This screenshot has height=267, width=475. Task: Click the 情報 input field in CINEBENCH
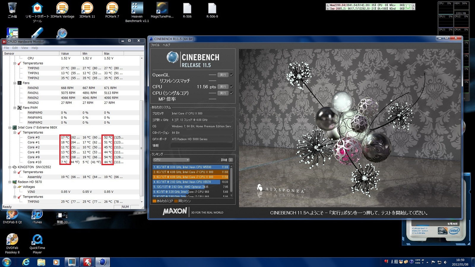(x=202, y=145)
